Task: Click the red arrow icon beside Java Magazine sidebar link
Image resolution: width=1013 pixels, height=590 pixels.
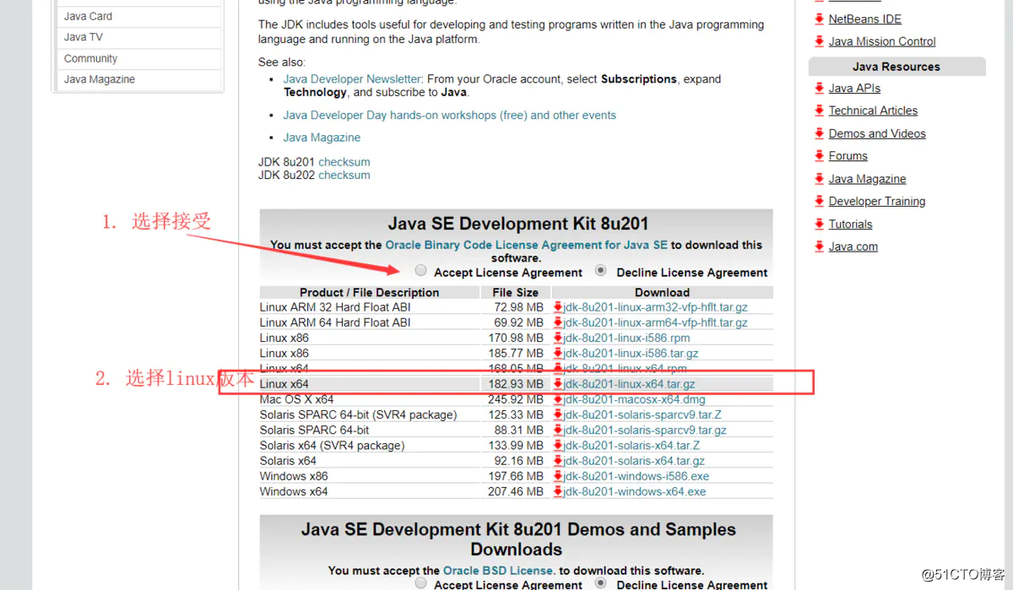Action: [x=820, y=179]
